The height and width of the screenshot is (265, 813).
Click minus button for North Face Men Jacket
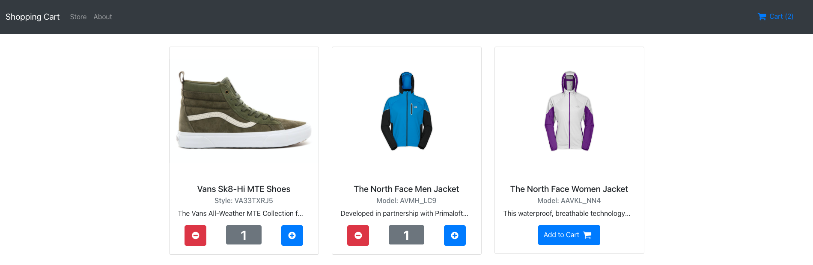358,236
